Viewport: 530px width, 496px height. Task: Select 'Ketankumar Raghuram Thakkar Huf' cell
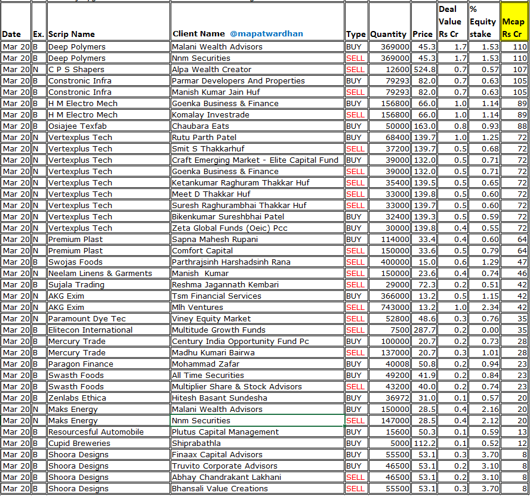(257, 182)
